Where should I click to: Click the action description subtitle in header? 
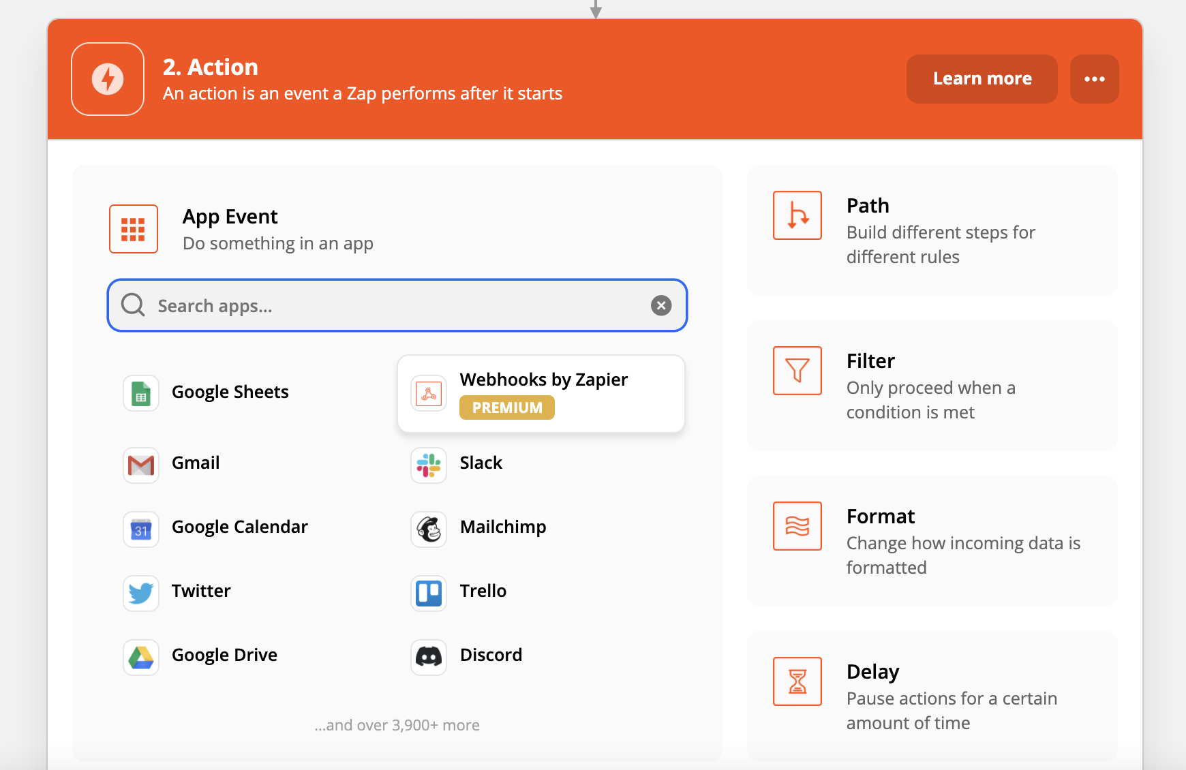363,93
